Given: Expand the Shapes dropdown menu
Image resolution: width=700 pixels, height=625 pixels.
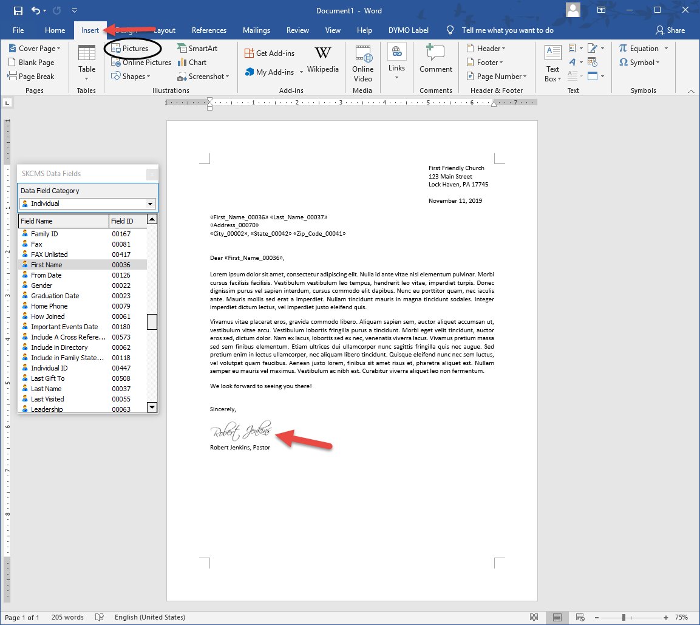Looking at the screenshot, I should click(131, 77).
